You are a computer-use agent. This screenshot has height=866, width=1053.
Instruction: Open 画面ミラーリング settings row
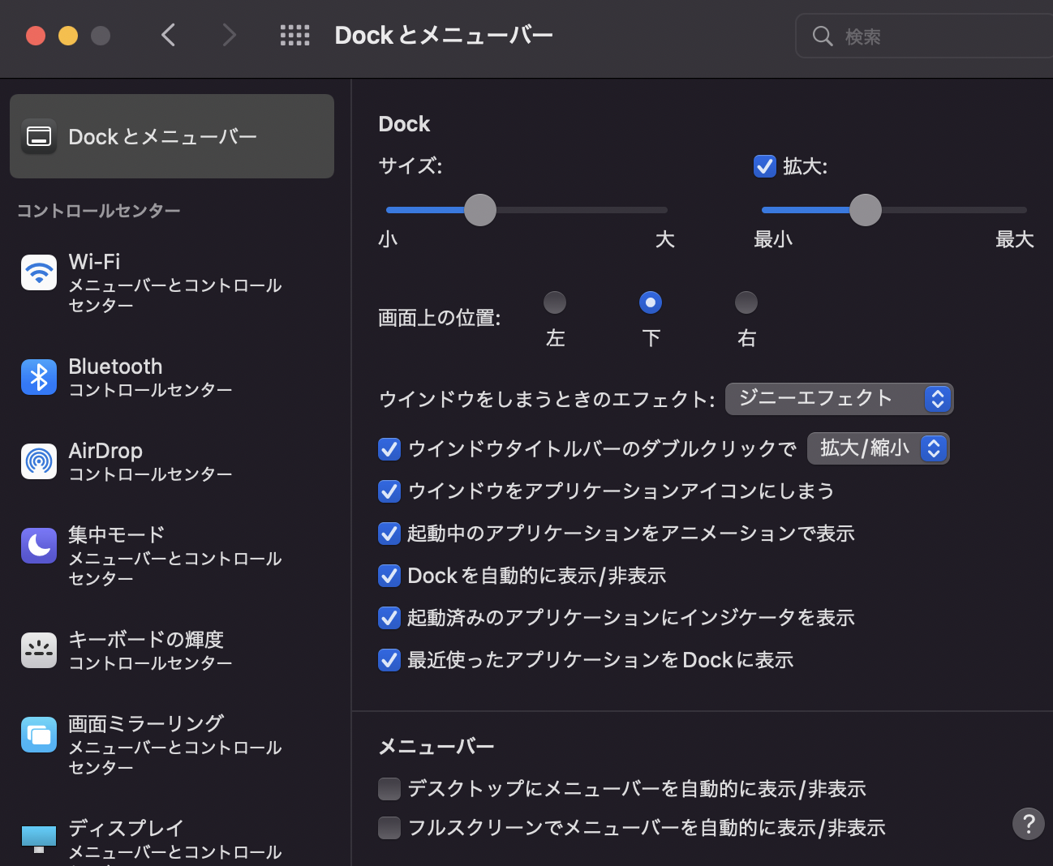coord(172,745)
